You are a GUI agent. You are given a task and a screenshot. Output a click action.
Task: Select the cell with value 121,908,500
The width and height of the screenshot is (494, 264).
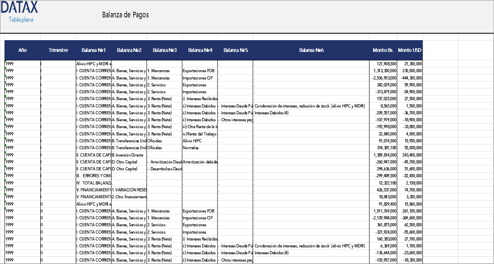click(x=384, y=64)
